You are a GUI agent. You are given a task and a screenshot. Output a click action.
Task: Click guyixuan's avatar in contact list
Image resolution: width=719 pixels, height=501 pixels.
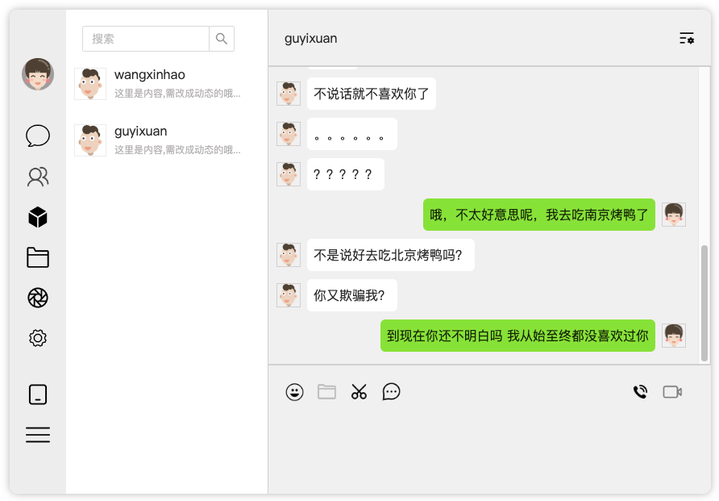click(x=90, y=140)
